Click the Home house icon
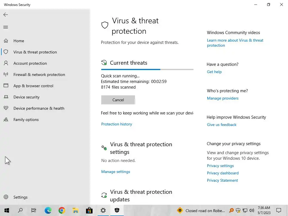The image size is (288, 216). coord(6,40)
